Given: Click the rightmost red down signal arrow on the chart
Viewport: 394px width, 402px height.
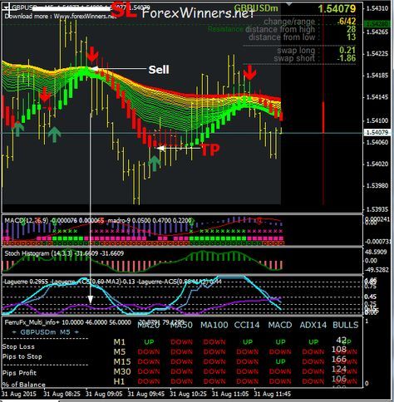Looking at the screenshot, I should tap(250, 72).
